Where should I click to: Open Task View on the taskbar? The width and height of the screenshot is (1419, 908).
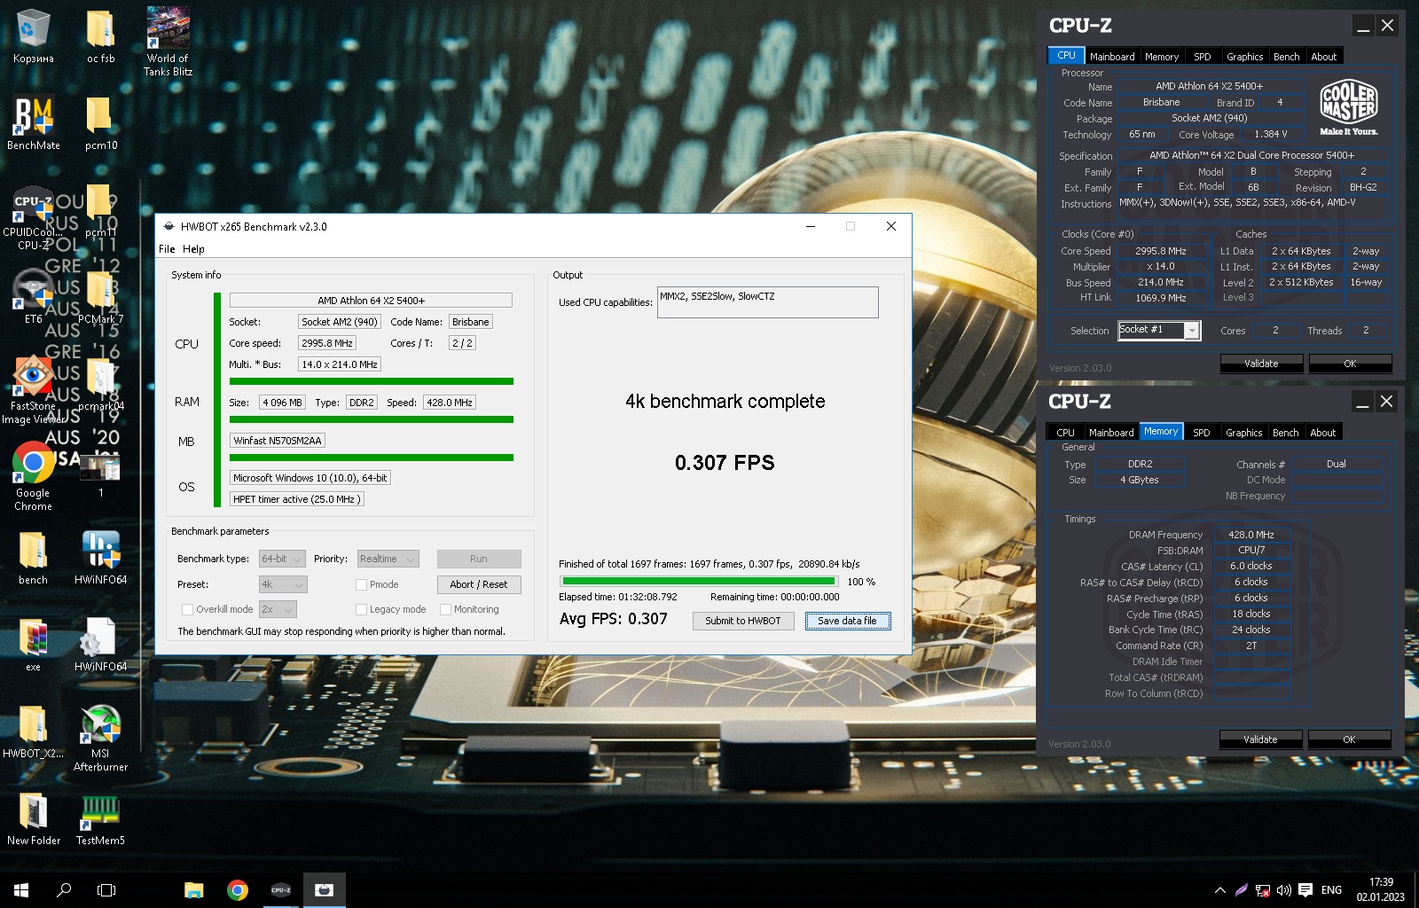point(106,889)
